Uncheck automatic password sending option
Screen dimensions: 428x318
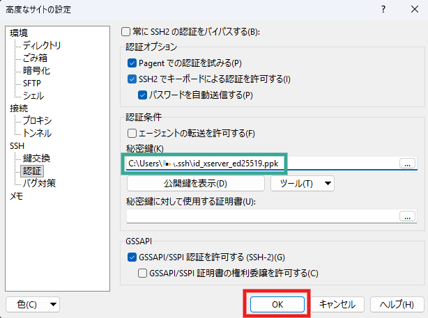tap(143, 95)
